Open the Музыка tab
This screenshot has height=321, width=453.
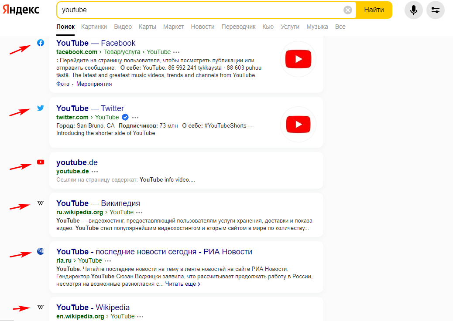click(317, 27)
